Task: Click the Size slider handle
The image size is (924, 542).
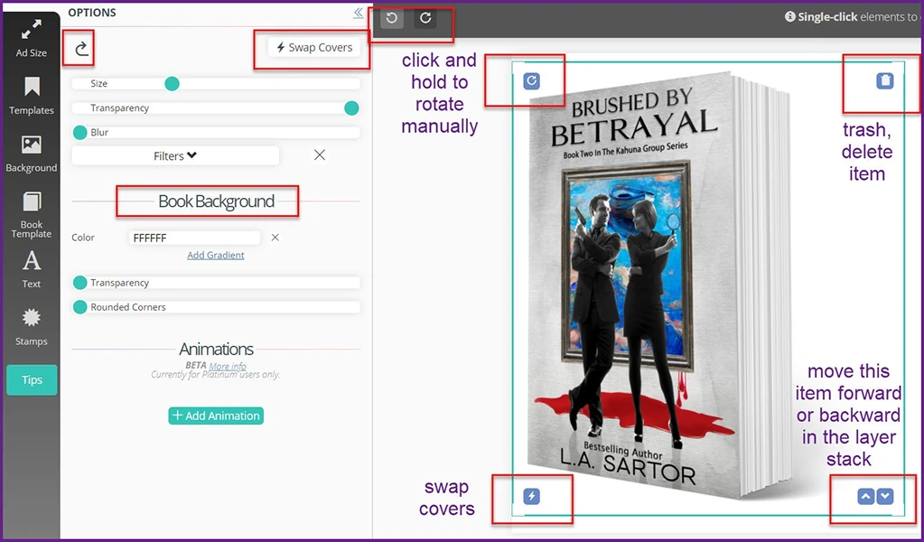Action: (x=172, y=84)
